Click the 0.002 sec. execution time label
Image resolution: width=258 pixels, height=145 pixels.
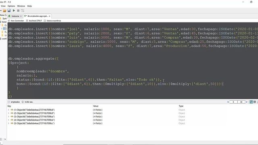(x=29, y=102)
